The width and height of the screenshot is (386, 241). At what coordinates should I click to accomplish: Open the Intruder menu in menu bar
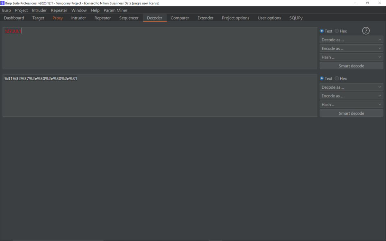pyautogui.click(x=39, y=10)
